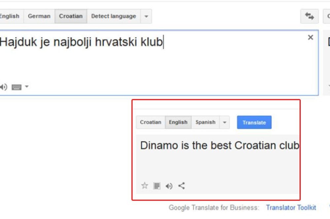Screen dimensions: 330x219
Task: Select German as source language
Action: 39,16
